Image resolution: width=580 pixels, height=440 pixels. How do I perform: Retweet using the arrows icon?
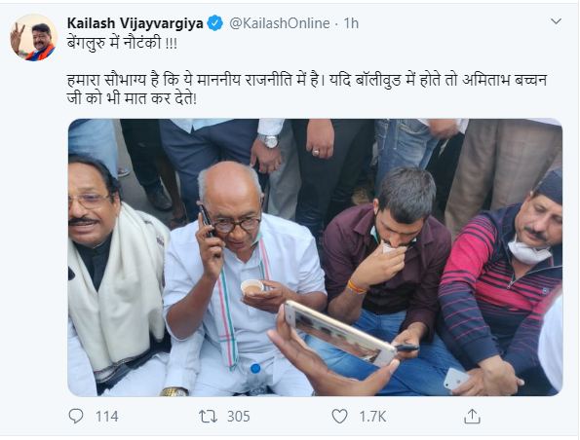(208, 417)
